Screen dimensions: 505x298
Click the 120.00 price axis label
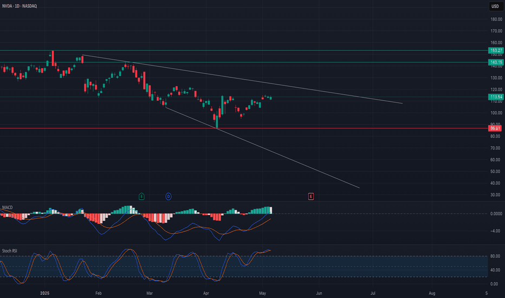496,89
